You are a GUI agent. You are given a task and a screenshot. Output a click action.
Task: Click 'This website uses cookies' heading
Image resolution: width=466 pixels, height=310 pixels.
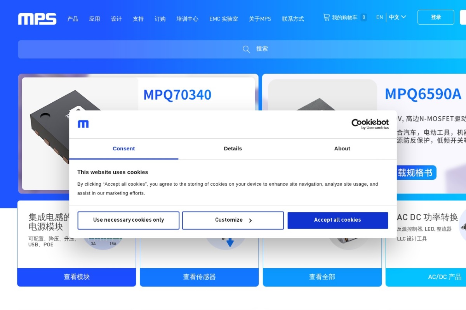113,172
